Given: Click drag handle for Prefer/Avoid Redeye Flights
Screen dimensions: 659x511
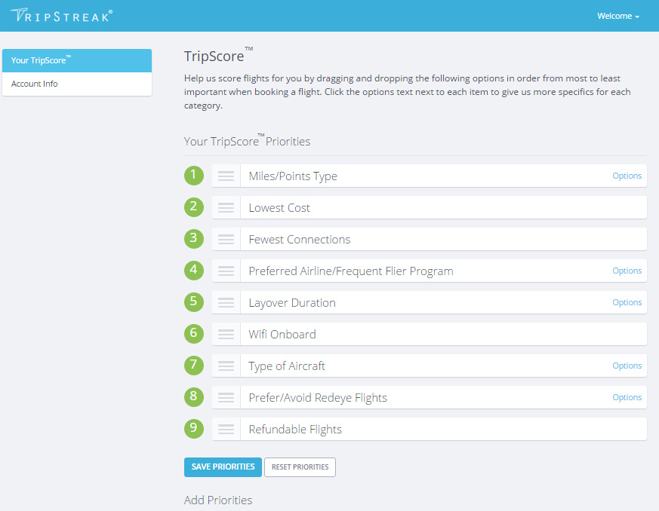Looking at the screenshot, I should (226, 398).
